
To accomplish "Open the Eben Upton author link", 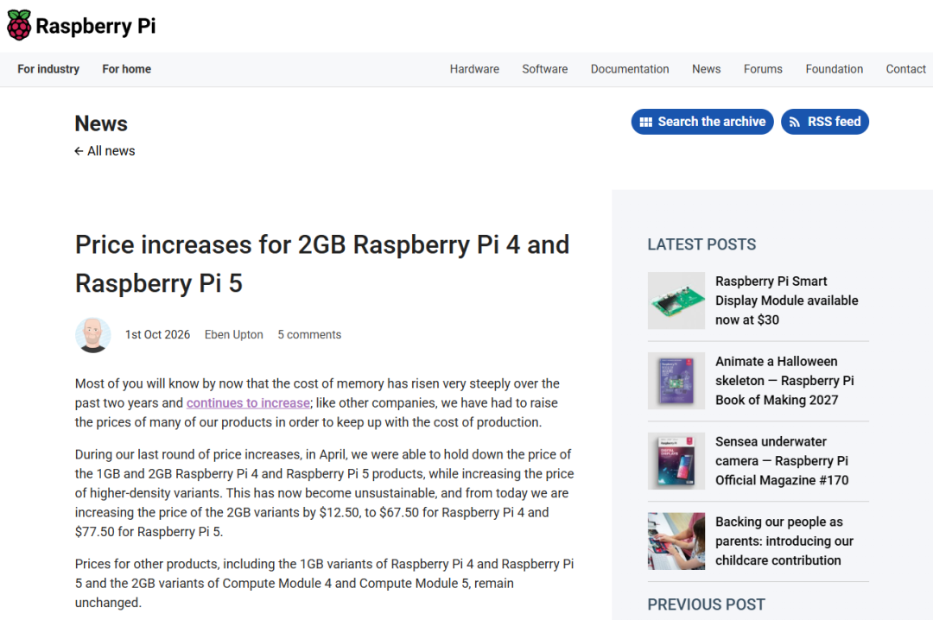I will (x=234, y=335).
